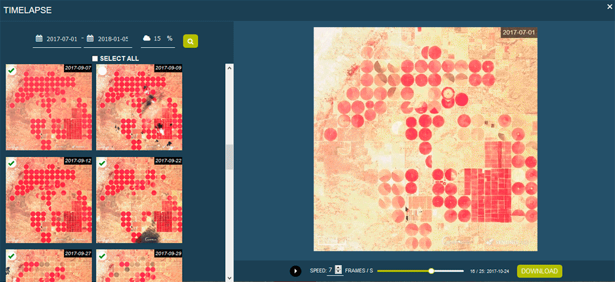Viewport: 615px width, 282px height.
Task: Click the green search button
Action: [x=191, y=41]
